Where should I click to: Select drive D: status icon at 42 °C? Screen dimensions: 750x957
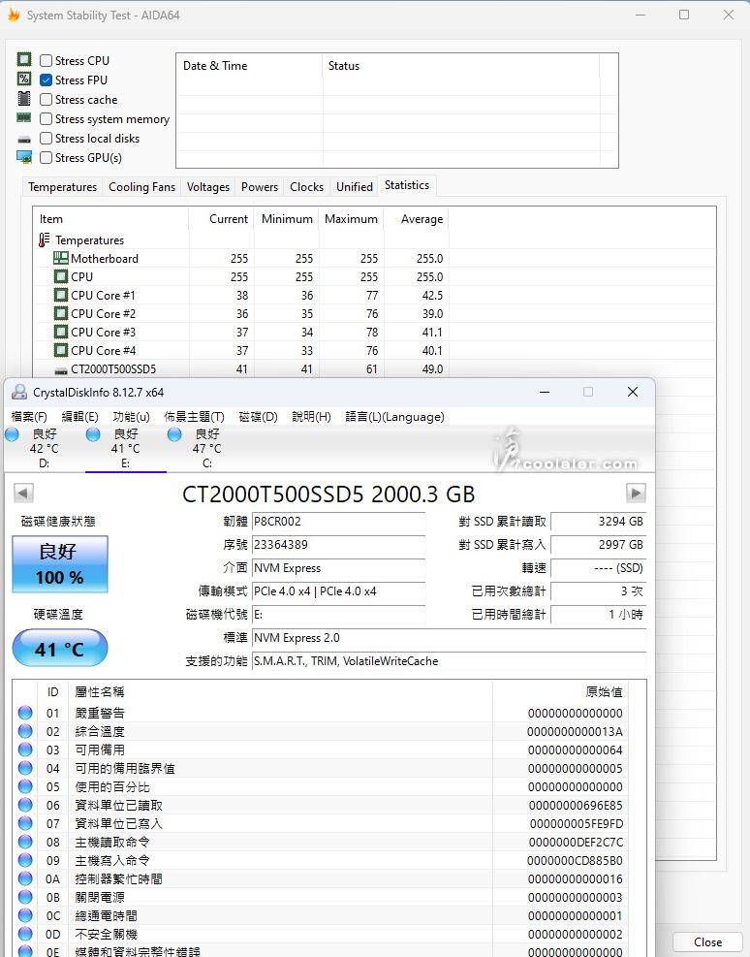[x=12, y=435]
